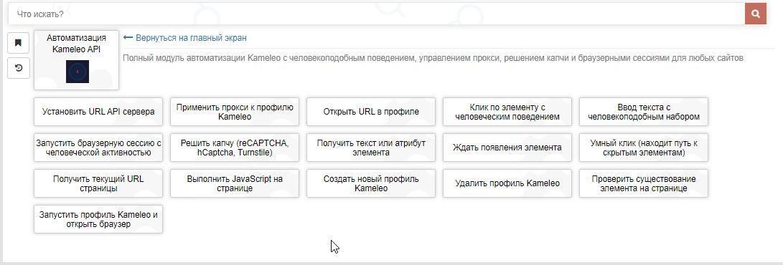Click the module description text about Kameleo
Image resolution: width=783 pixels, height=265 pixels.
433,58
